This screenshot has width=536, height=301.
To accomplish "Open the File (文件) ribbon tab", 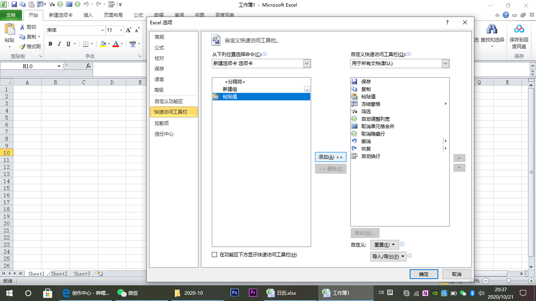I will pos(11,15).
